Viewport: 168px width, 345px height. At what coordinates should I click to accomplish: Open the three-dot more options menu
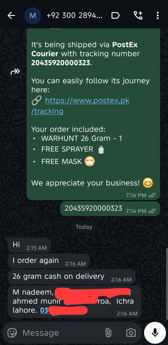(x=158, y=16)
